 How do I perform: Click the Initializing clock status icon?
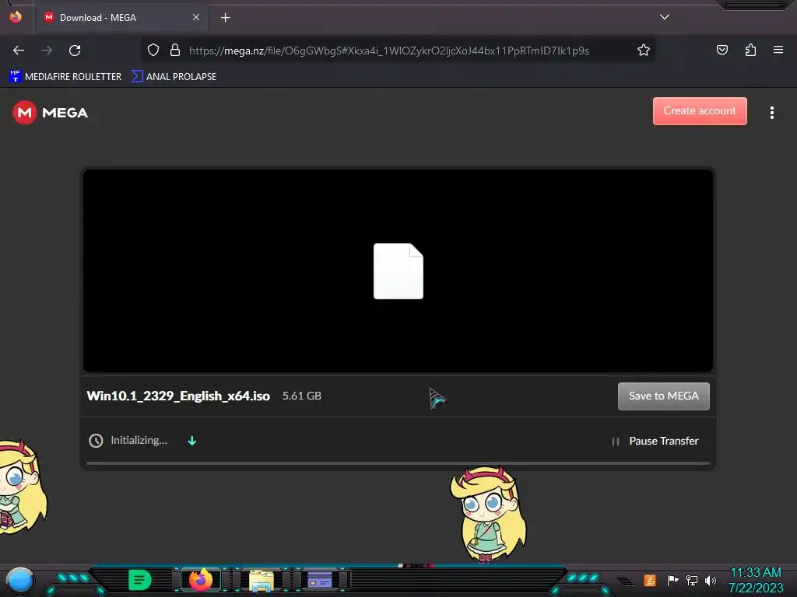(96, 441)
